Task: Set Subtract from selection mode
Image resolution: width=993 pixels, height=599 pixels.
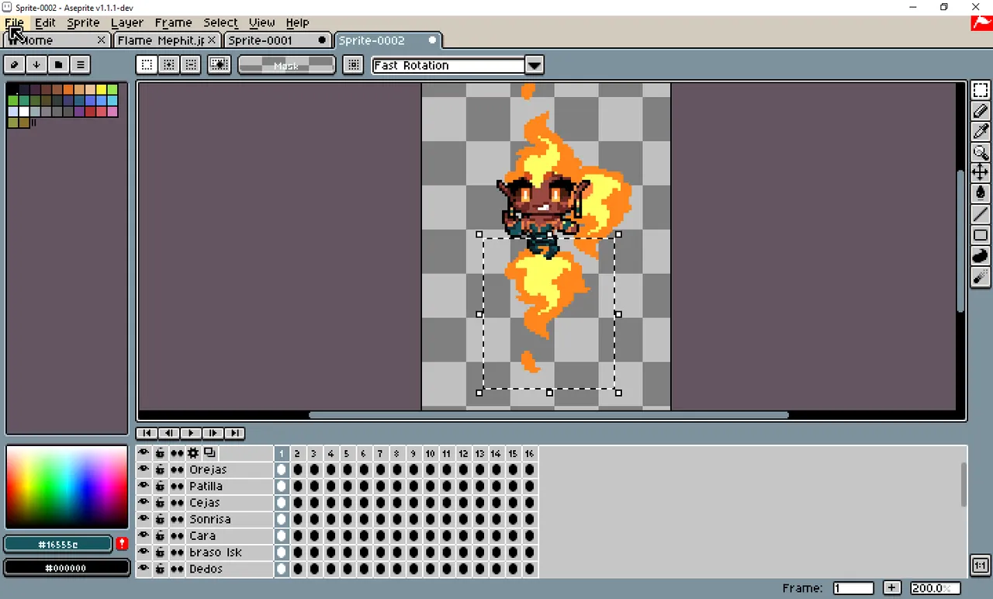Action: (x=190, y=65)
